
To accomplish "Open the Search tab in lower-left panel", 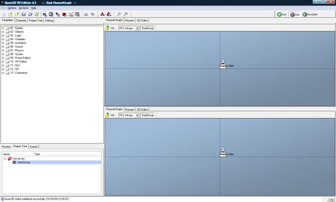I will click(34, 147).
